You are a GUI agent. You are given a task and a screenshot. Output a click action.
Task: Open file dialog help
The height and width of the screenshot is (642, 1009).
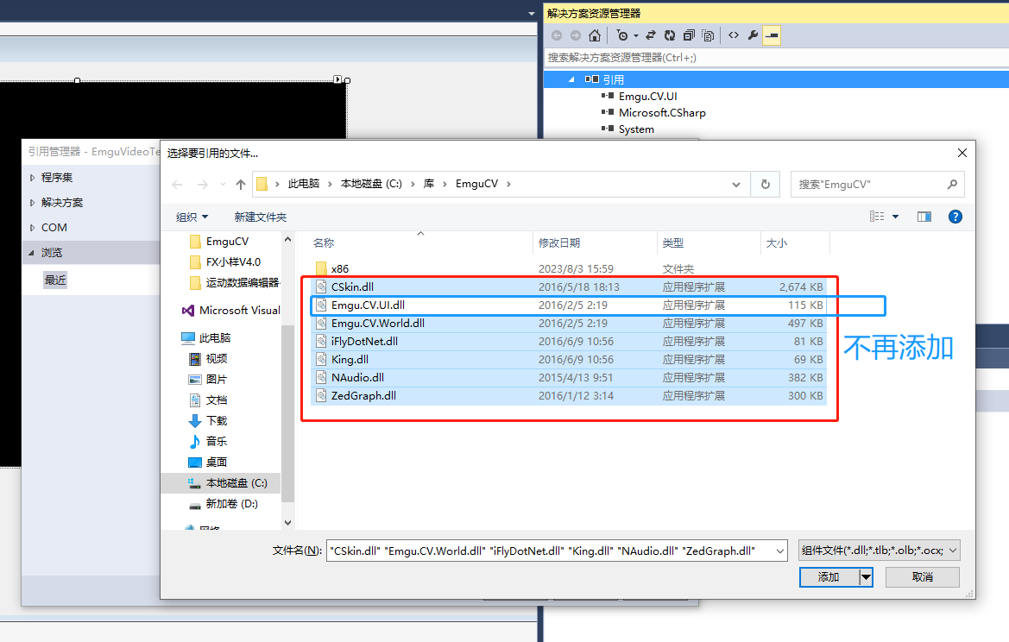(955, 217)
